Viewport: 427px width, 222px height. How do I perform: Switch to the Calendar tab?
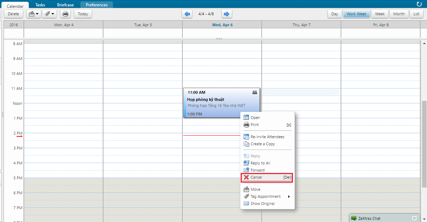click(15, 5)
